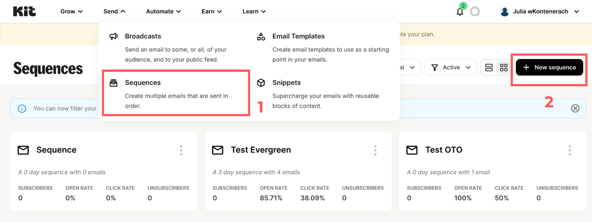Image resolution: width=592 pixels, height=222 pixels.
Task: Click the Sequences stacked envelope icon
Action: 114,83
